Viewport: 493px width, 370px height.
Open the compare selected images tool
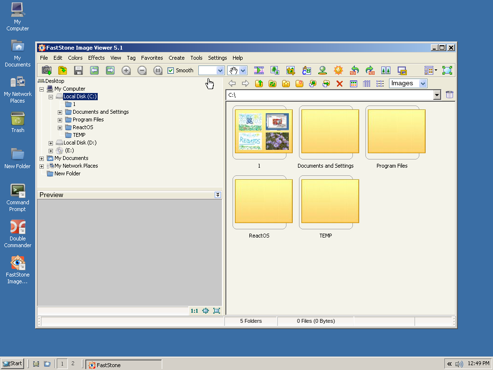pyautogui.click(x=386, y=70)
